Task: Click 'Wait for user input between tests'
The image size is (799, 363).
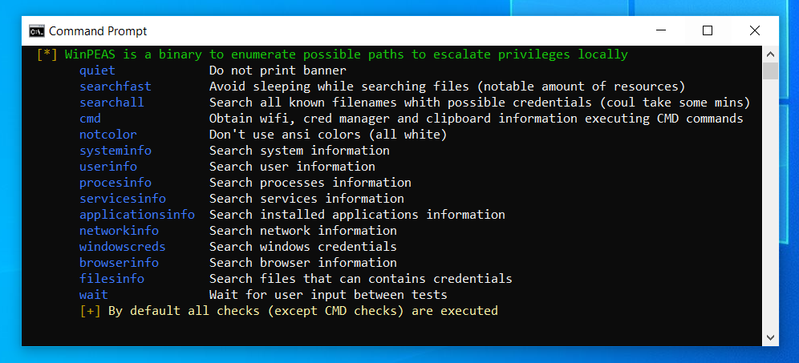Action: [x=328, y=295]
